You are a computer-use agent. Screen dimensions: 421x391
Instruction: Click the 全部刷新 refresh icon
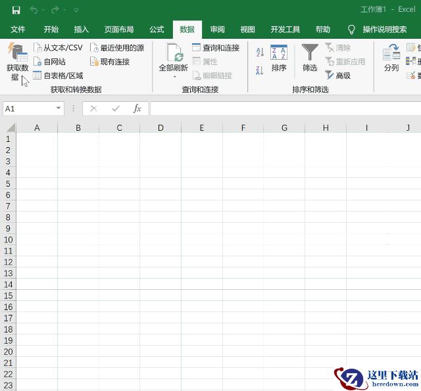point(174,53)
